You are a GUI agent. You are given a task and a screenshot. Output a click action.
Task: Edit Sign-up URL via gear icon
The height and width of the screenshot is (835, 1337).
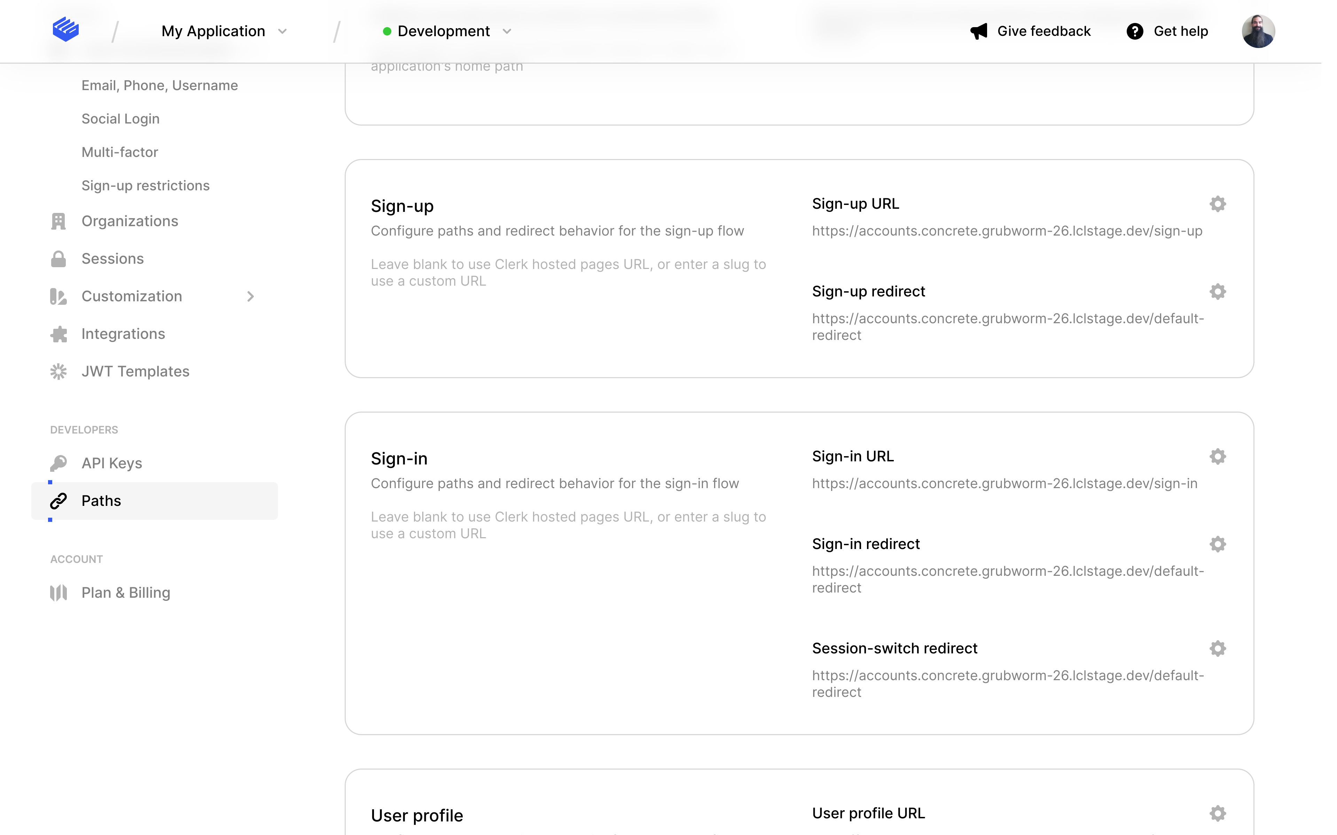[1218, 204]
